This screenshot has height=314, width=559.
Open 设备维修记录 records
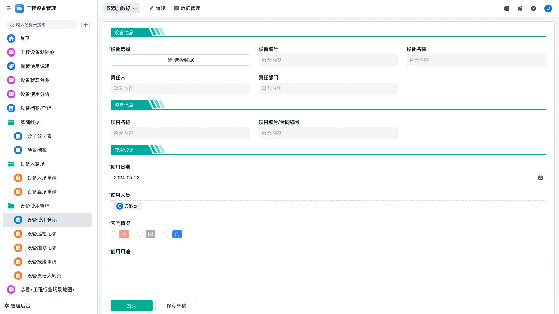[42, 248]
